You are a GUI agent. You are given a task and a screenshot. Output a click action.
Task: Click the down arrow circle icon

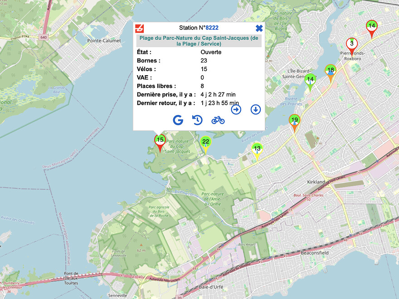255,110
